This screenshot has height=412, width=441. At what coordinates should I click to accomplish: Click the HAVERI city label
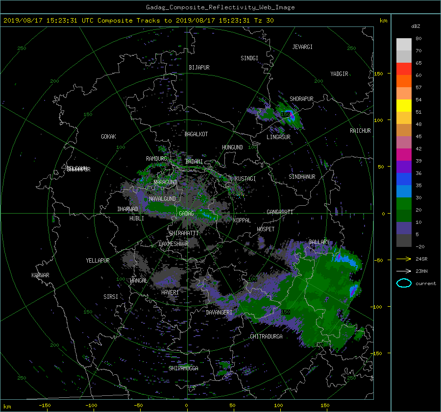170,292
